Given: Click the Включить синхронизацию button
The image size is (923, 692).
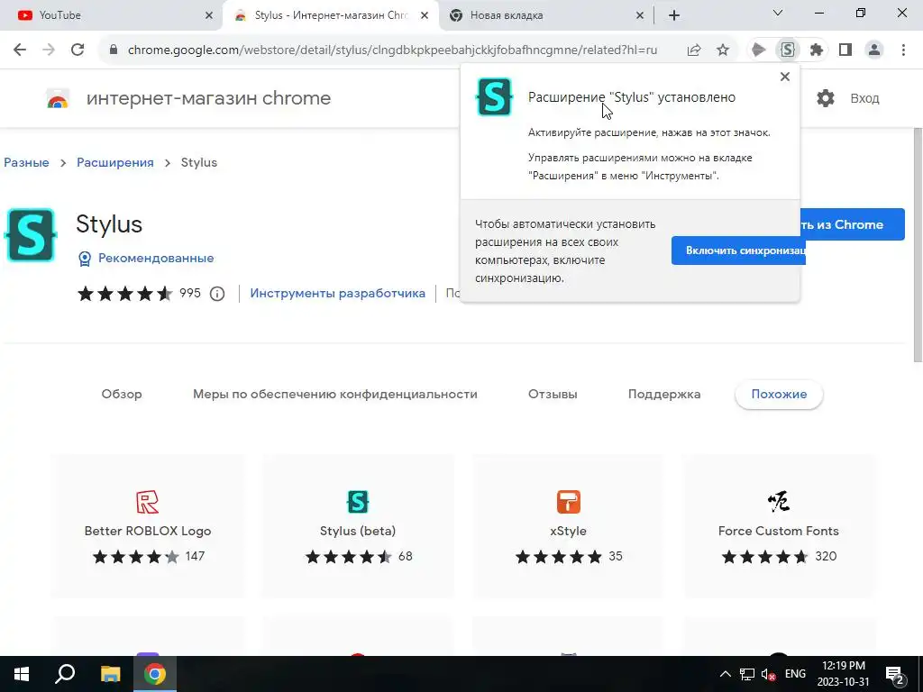Looking at the screenshot, I should [739, 250].
